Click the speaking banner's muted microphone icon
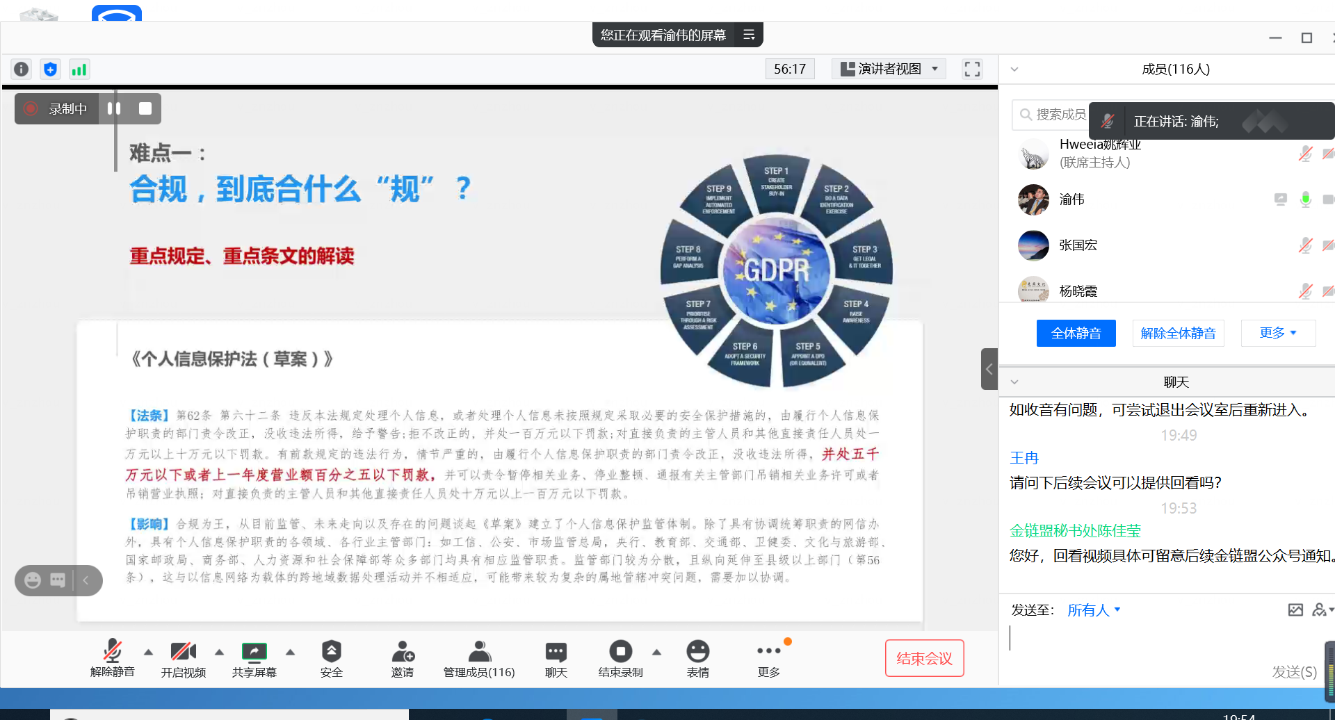 tap(1108, 121)
